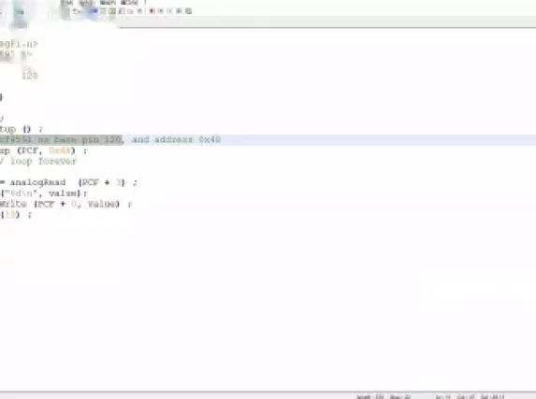Click the Sel field in the status bar

[x=492, y=396]
